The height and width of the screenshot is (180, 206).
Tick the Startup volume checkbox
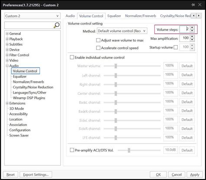tap(176, 47)
